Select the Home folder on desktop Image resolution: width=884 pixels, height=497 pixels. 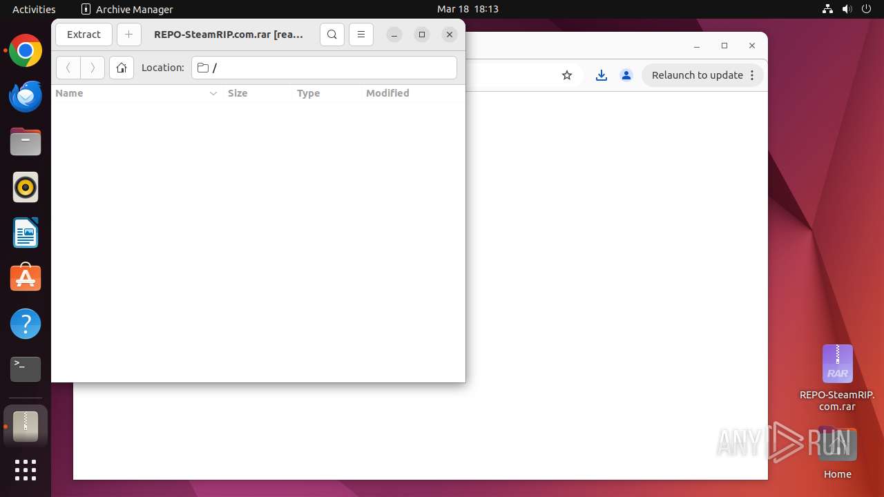click(x=837, y=454)
